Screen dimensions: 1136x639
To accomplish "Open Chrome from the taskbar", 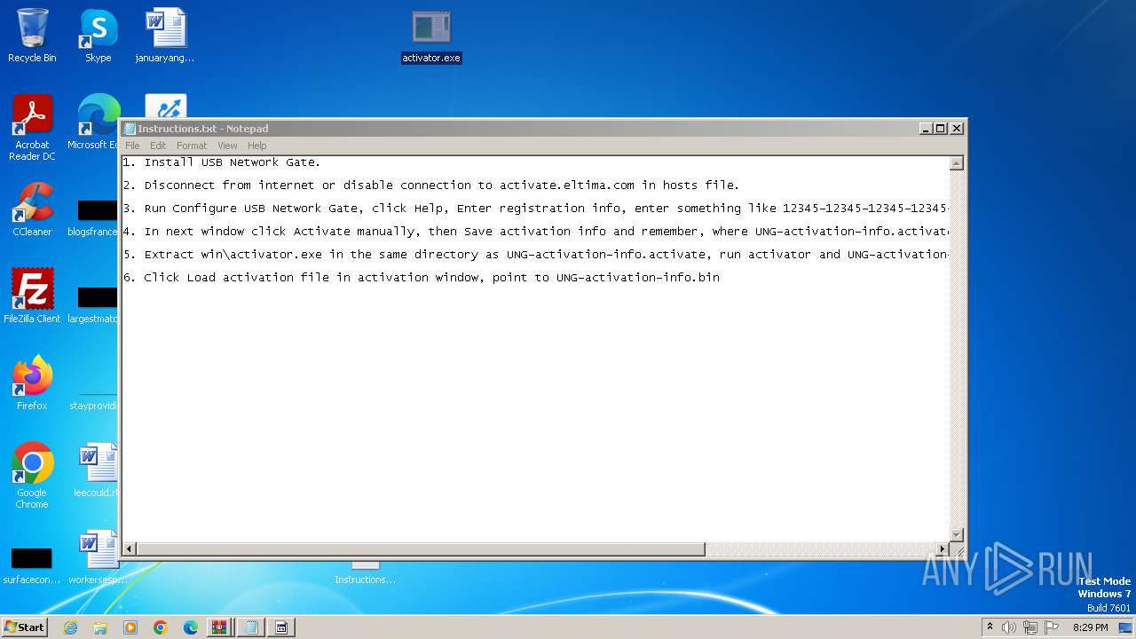I will point(161,627).
